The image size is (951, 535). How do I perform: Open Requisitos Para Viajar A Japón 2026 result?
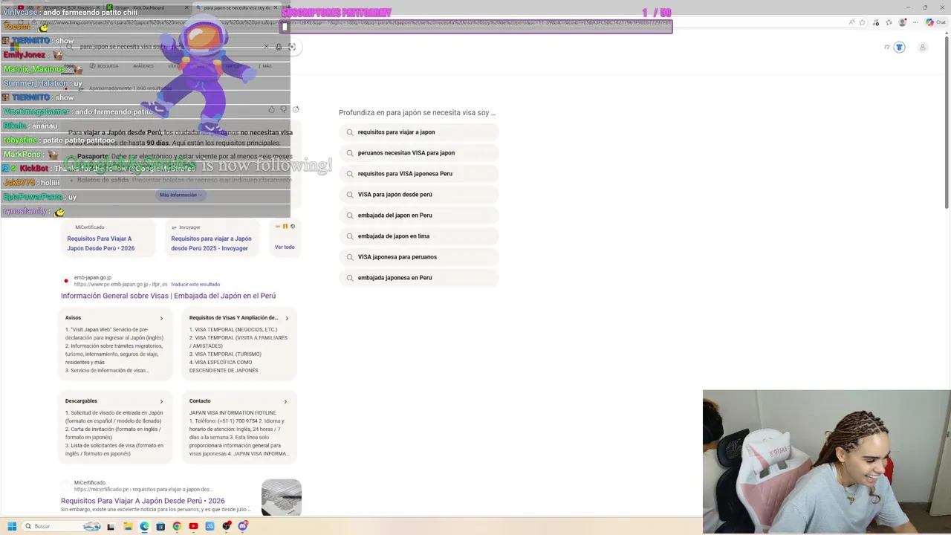(143, 501)
